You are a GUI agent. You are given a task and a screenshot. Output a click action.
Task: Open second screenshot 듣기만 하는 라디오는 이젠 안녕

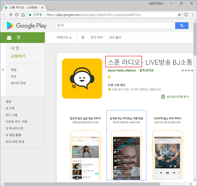click(127, 145)
